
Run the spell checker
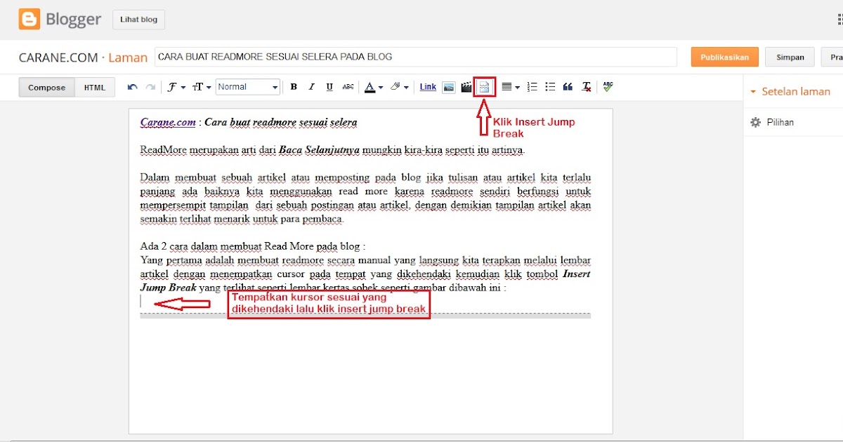tap(606, 87)
